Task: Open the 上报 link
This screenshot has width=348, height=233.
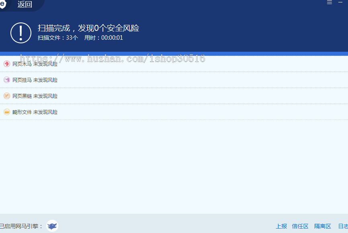Action: pos(281,226)
